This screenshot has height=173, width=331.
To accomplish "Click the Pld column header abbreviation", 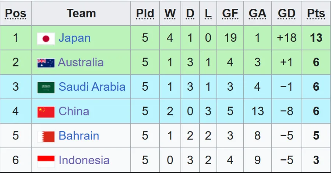I will click(x=145, y=14).
